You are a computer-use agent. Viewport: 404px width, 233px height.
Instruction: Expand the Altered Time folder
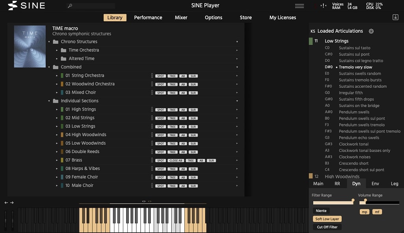pyautogui.click(x=57, y=59)
